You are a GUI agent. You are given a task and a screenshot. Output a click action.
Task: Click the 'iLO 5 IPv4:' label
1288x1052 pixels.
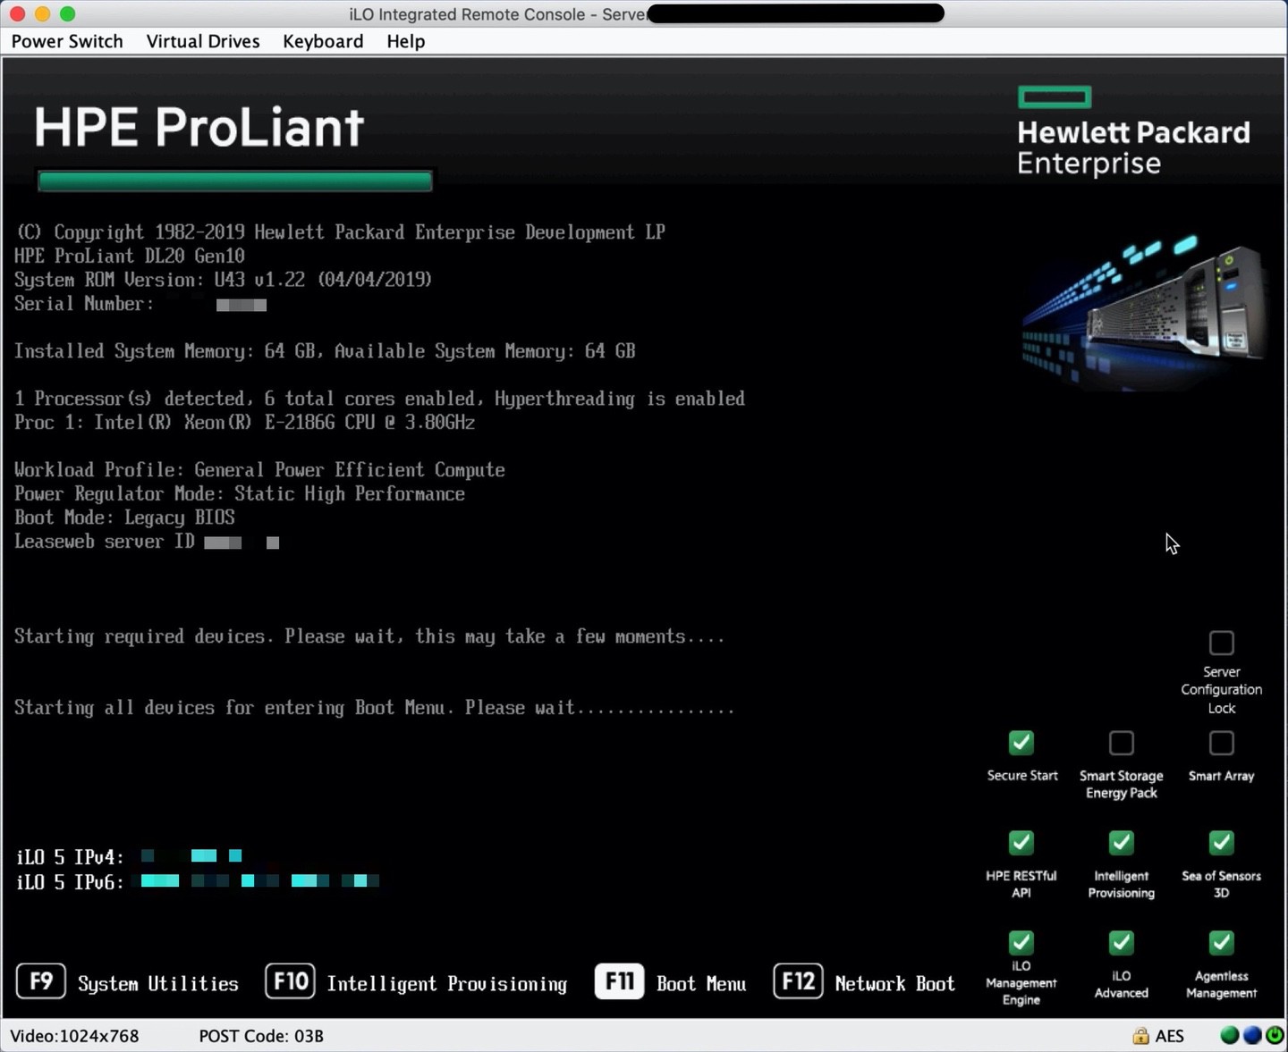coord(70,857)
